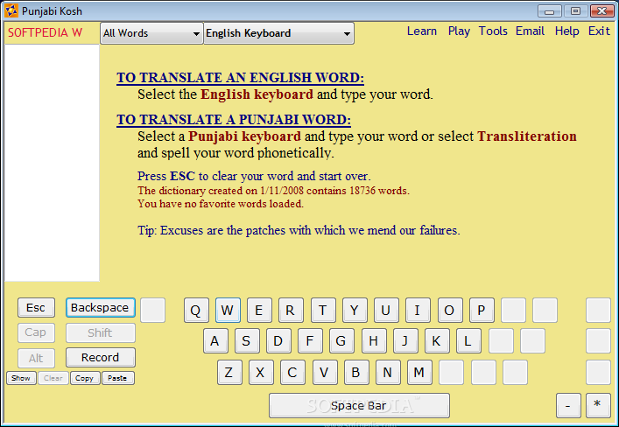Click the V key
Viewport: 619px width, 427px height.
[325, 372]
